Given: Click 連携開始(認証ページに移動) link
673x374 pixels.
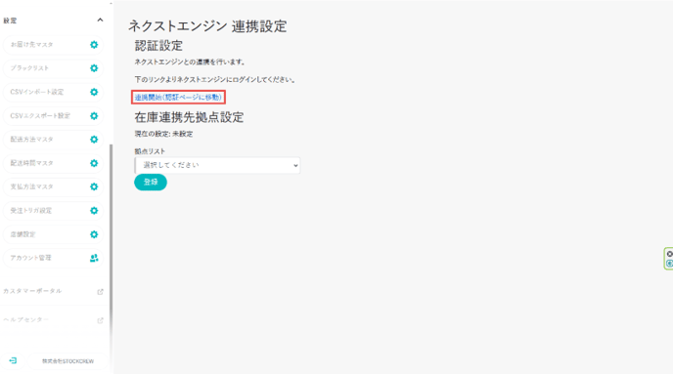Looking at the screenshot, I should 178,98.
